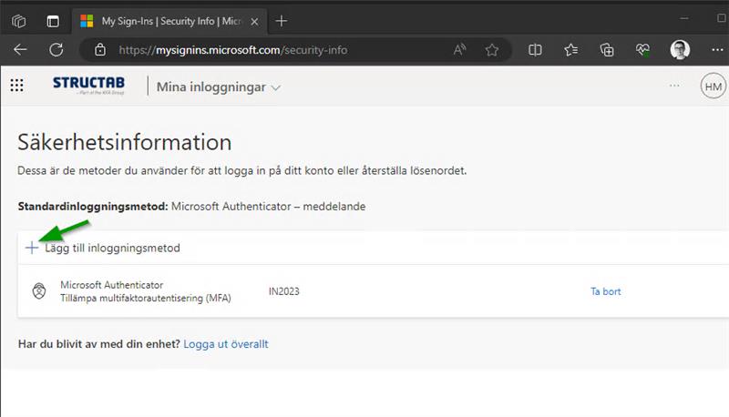Click the browser back arrow

pyautogui.click(x=20, y=50)
